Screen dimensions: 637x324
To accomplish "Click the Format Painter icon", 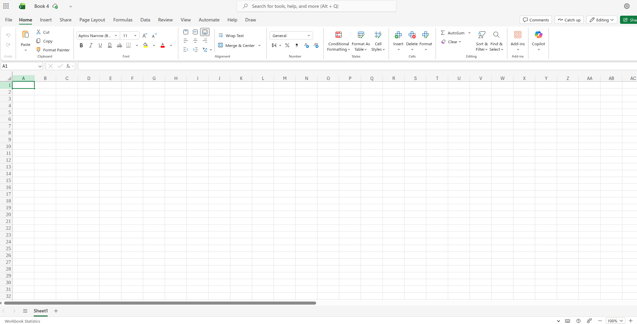I will [39, 50].
